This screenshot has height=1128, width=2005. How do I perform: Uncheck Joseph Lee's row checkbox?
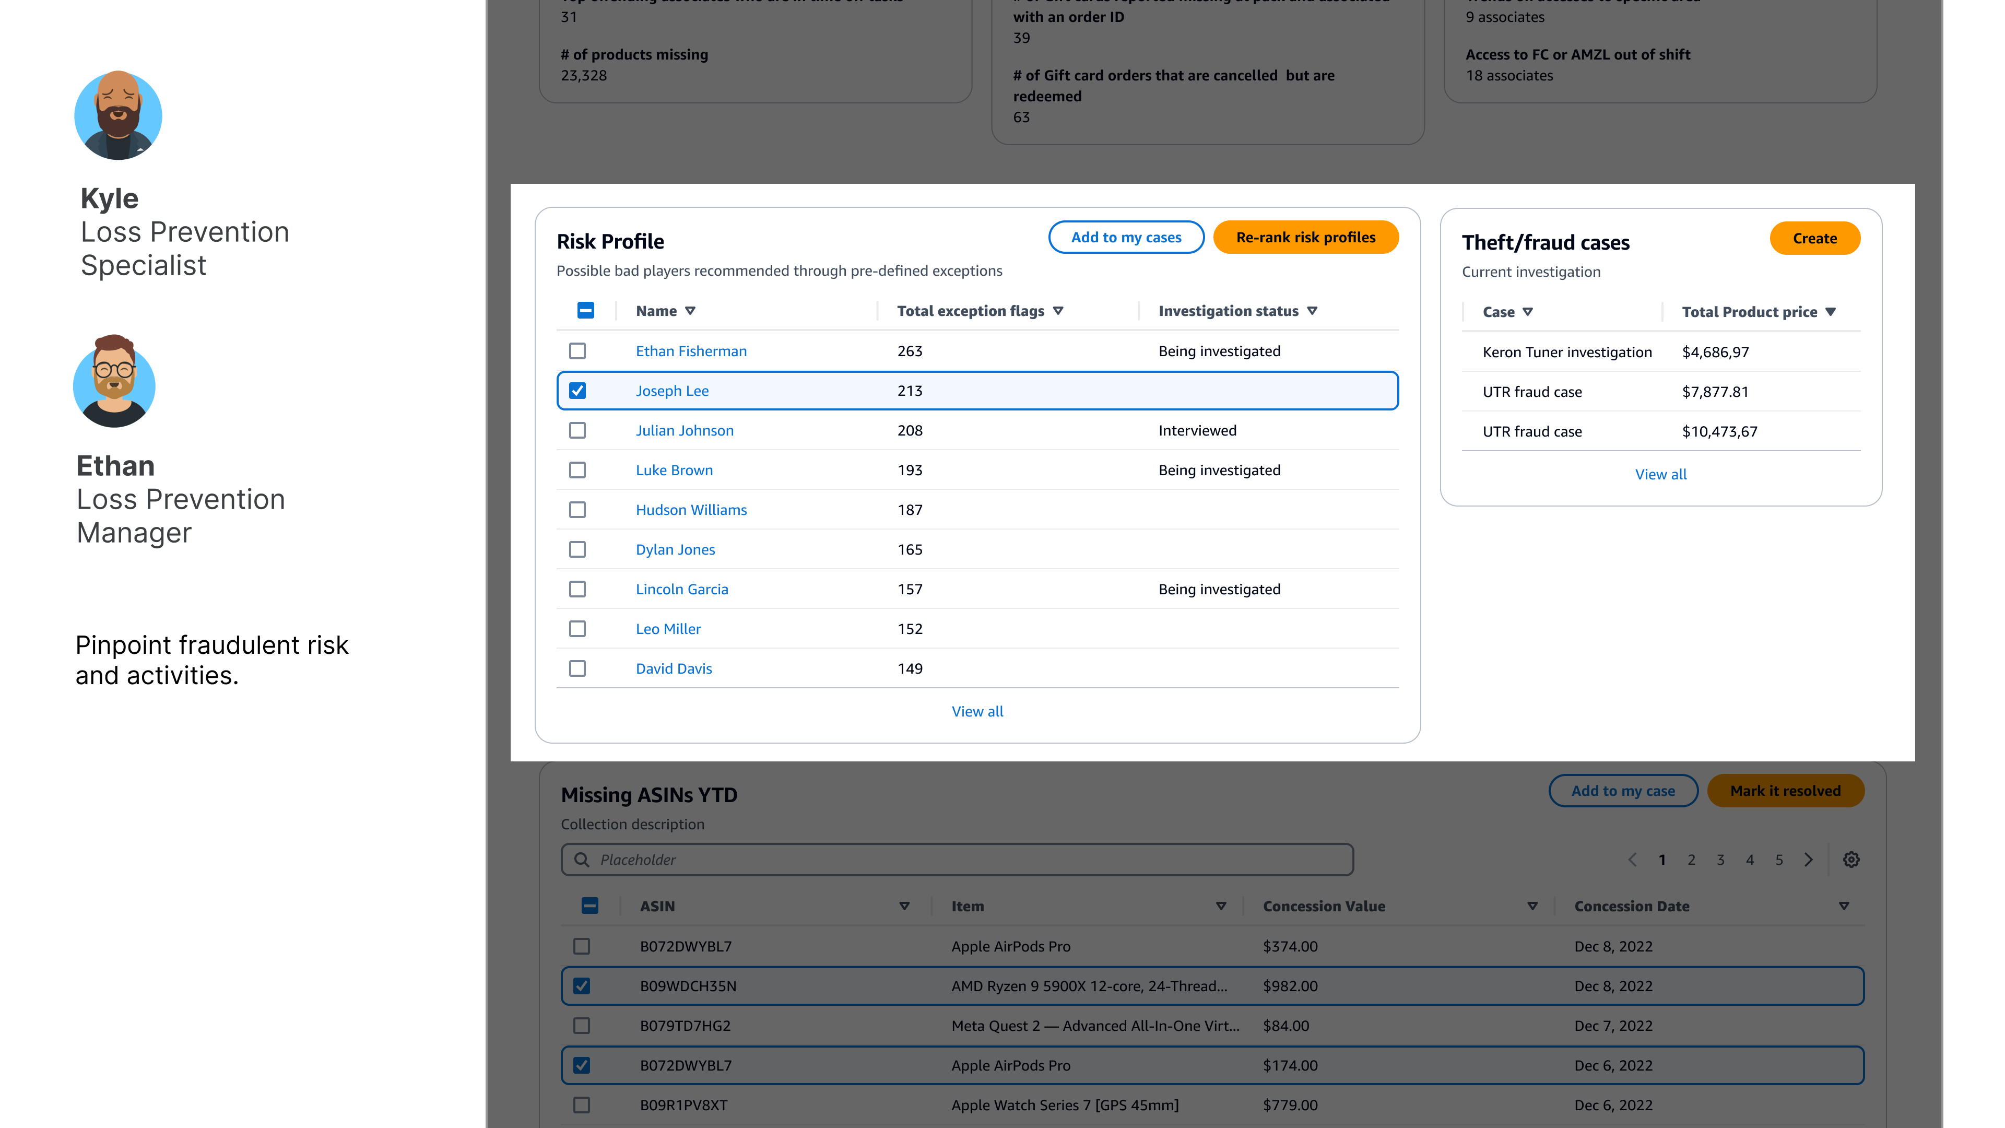(577, 391)
